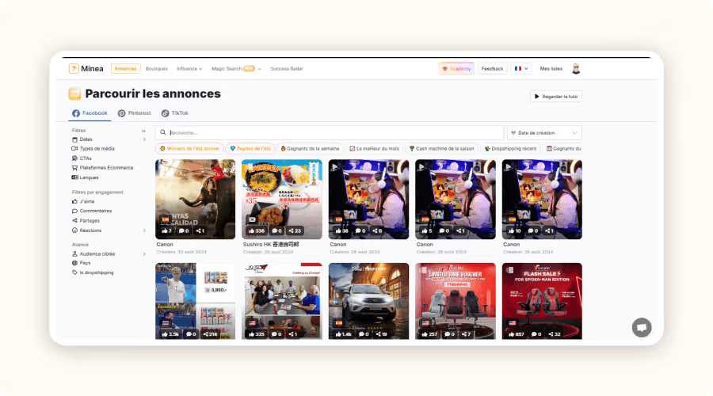Expand the Magic Search dropdown
The width and height of the screenshot is (713, 396).
[236, 69]
